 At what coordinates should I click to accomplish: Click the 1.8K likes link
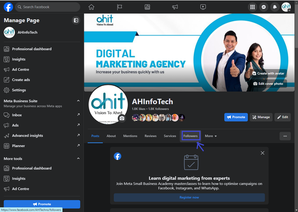pos(138,109)
